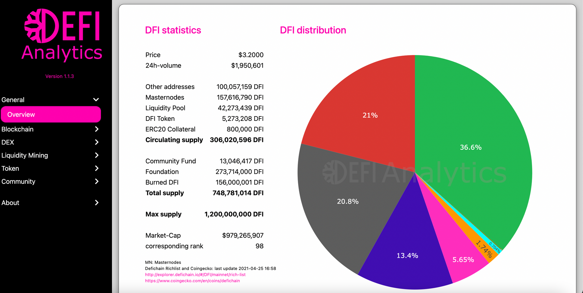
Task: Click Max supply value 1,200,000,000 DFI
Action: click(x=234, y=214)
